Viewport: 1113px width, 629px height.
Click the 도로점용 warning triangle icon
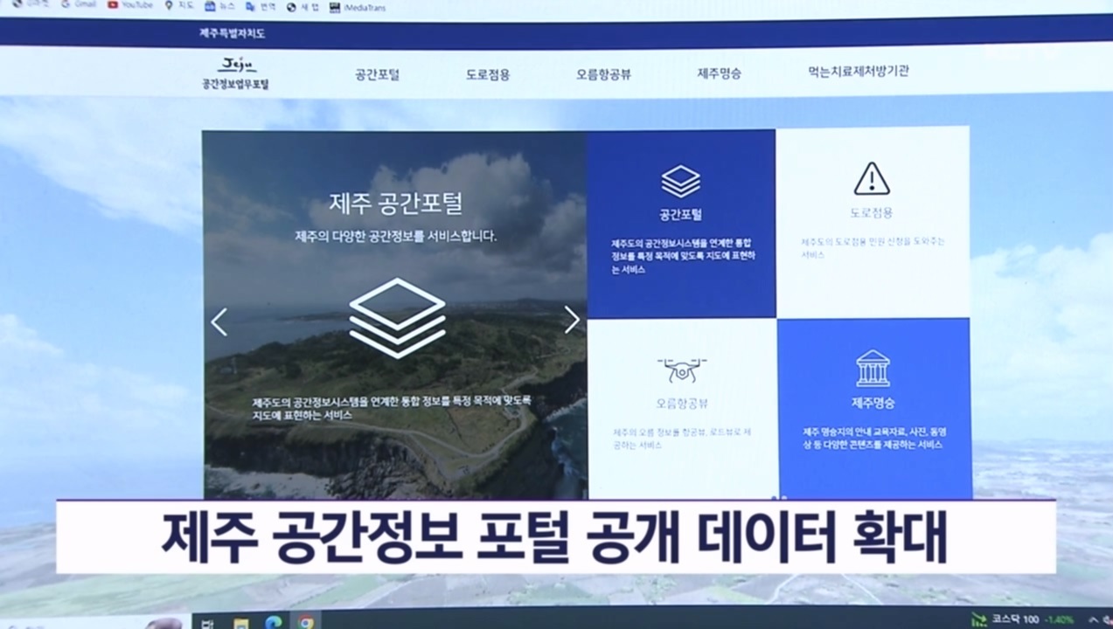[x=871, y=179]
